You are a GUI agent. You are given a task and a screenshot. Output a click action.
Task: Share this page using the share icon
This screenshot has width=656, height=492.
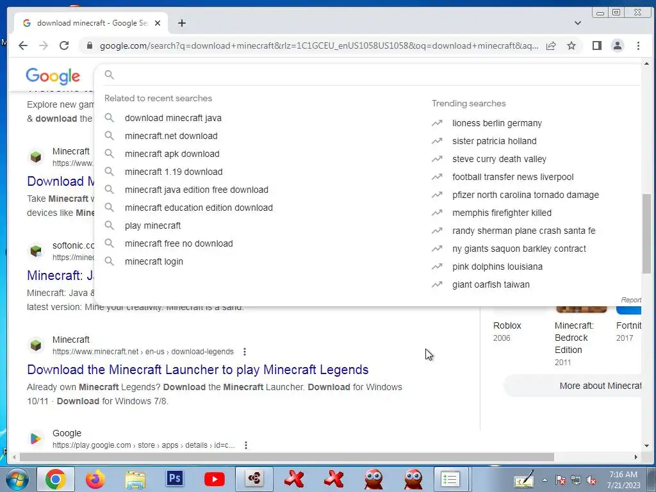coord(551,45)
